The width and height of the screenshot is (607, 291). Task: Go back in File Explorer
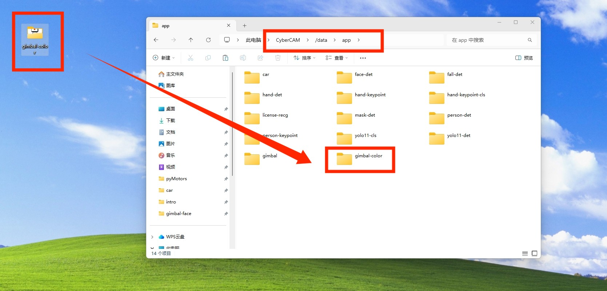click(x=156, y=40)
